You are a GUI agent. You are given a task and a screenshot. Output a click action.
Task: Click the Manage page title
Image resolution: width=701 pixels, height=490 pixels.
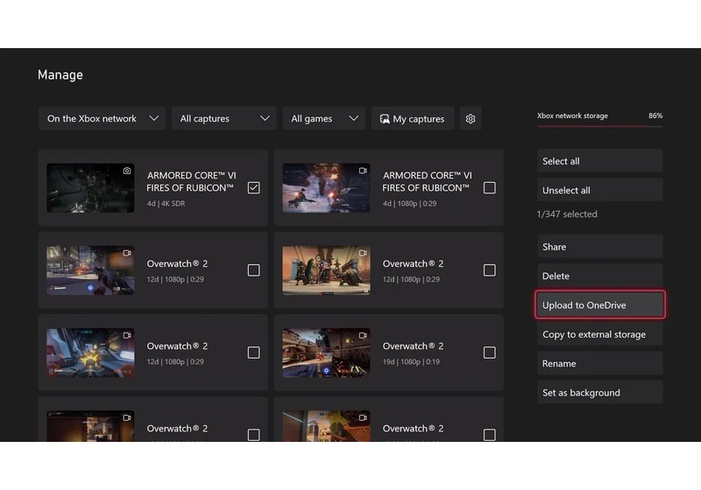[x=60, y=74]
